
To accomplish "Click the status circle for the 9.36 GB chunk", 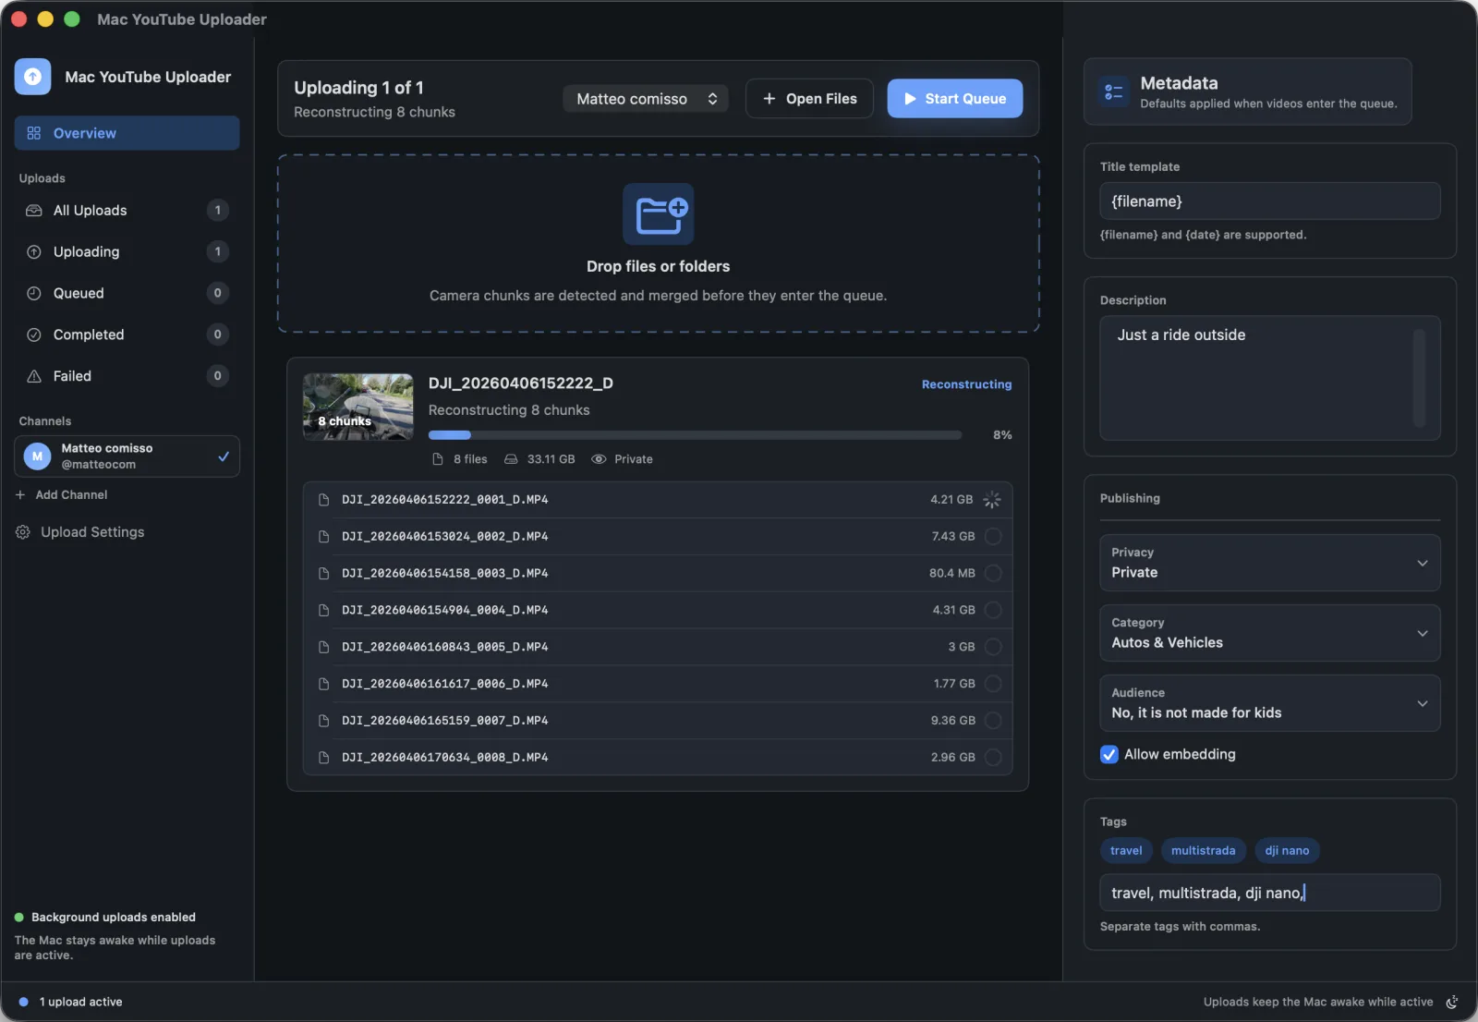I will (993, 721).
